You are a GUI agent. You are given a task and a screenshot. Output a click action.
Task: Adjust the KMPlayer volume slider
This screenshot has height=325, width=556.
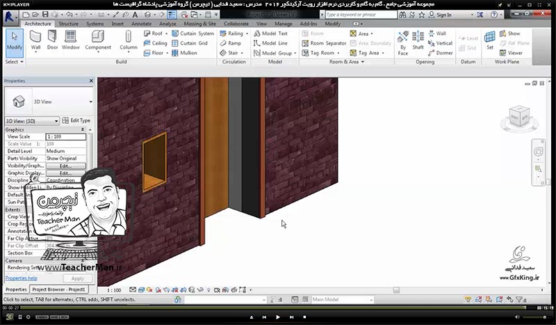coord(535,317)
